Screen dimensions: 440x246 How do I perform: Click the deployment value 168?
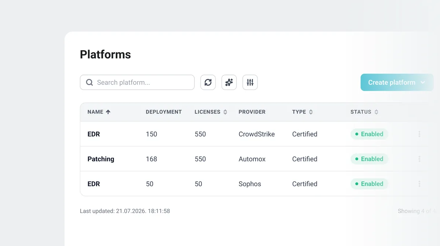click(151, 159)
